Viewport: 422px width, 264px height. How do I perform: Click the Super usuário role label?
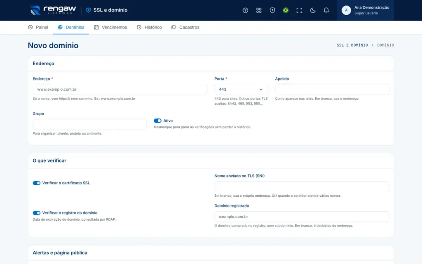pos(366,13)
